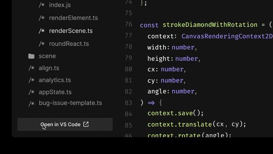Screen dimensions: 273x154
Task: Click line number 76 in the gutter
Action: pyautogui.click(x=128, y=24)
